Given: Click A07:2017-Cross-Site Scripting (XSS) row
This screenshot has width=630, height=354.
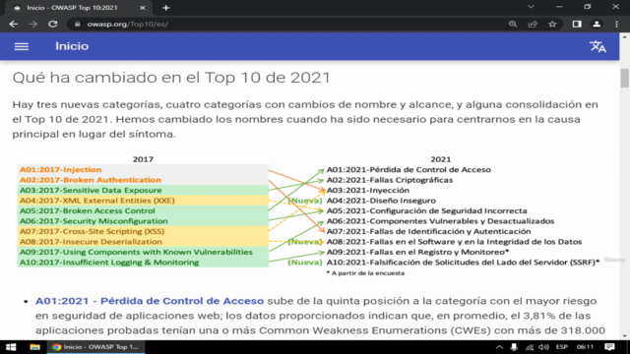Looking at the screenshot, I should tap(143, 232).
